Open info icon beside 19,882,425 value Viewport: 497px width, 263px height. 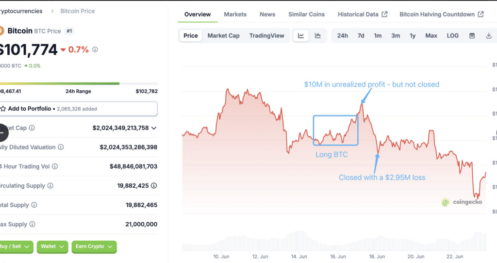pos(154,186)
